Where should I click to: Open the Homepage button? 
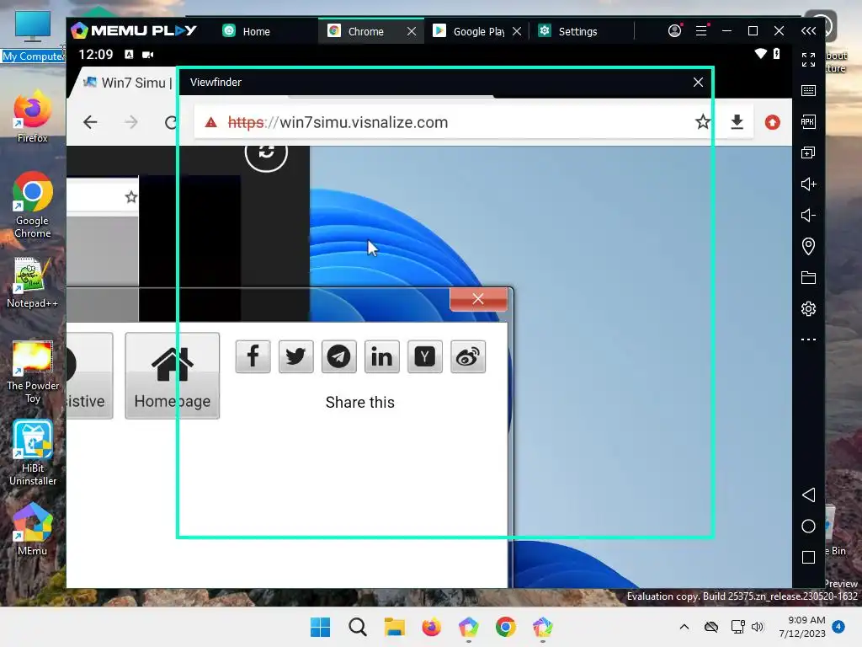[x=172, y=376]
